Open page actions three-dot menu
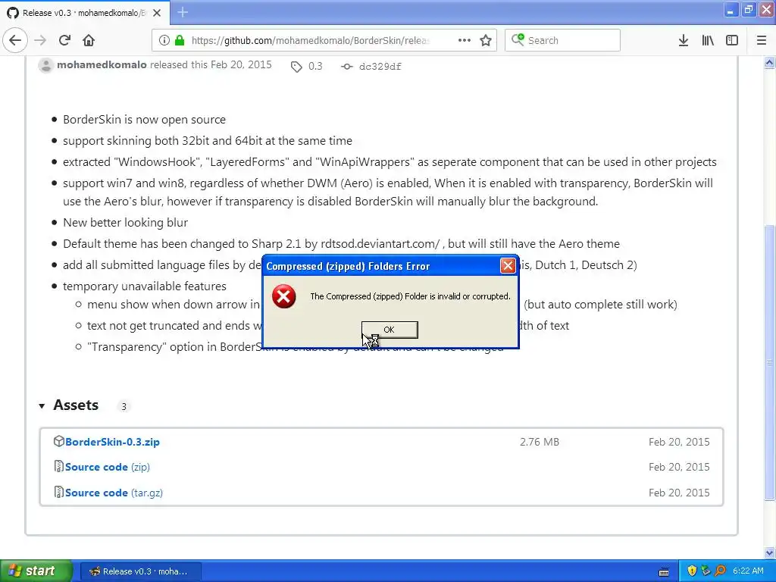The height and width of the screenshot is (582, 776). (x=465, y=40)
